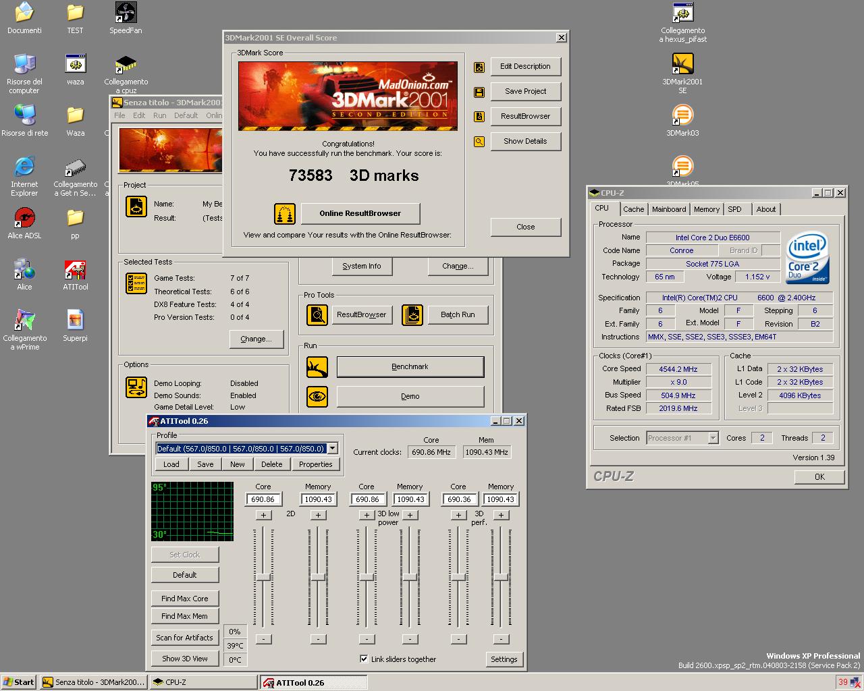The width and height of the screenshot is (864, 691).
Task: Click Close in the score dialog
Action: [x=525, y=227]
